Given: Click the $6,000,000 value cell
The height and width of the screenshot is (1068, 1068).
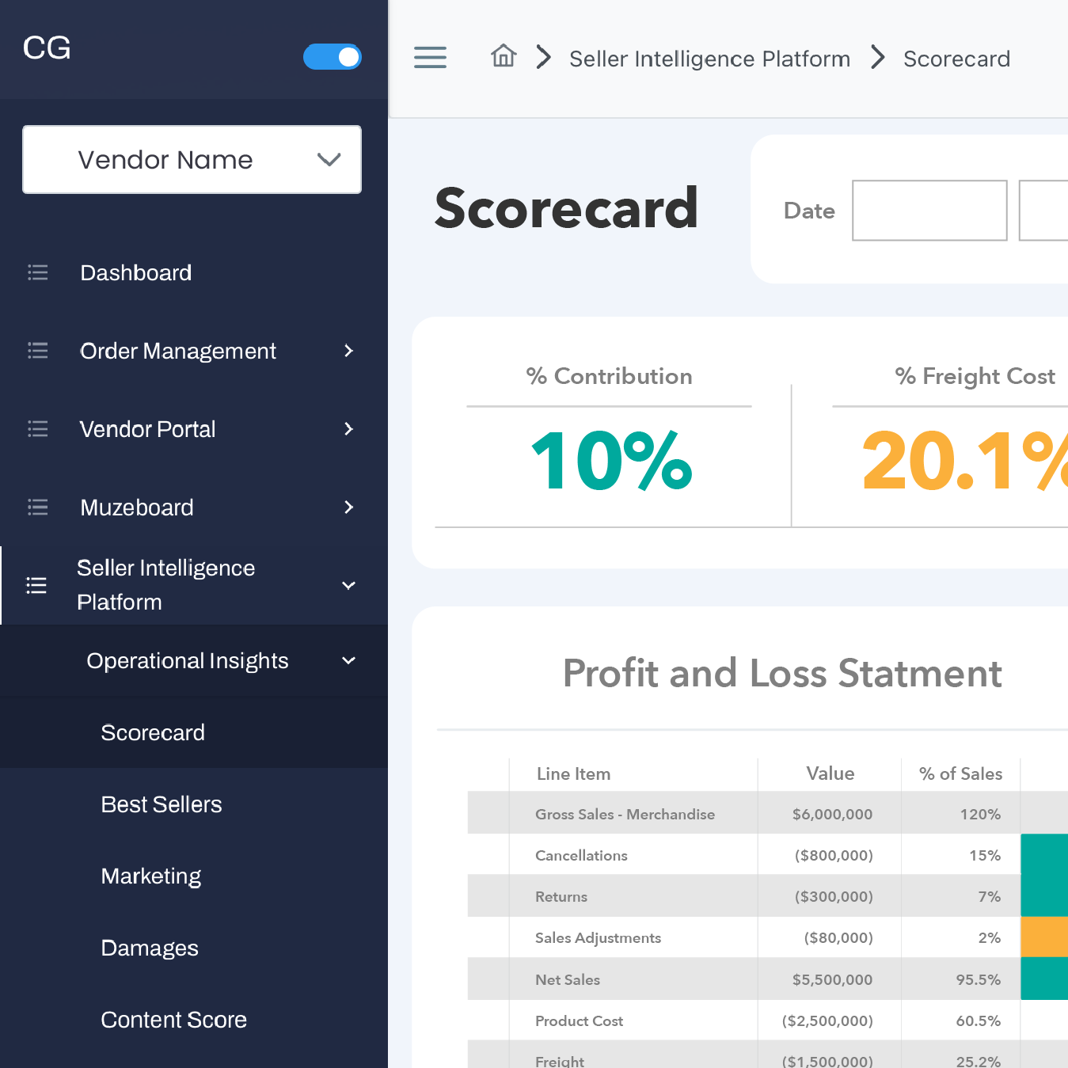Looking at the screenshot, I should tap(832, 814).
